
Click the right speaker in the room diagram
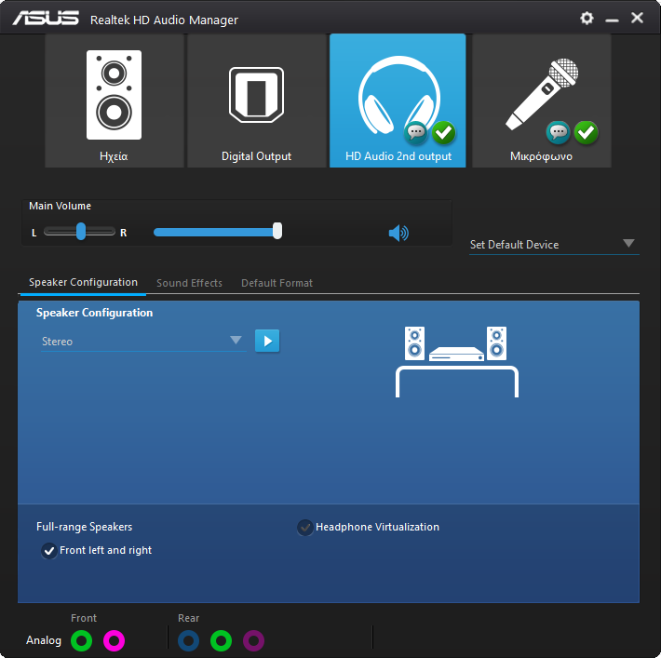coord(496,343)
